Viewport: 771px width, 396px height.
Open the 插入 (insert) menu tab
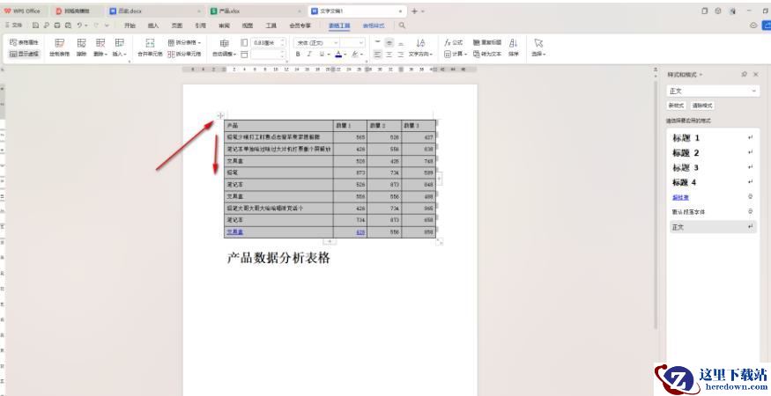[153, 26]
